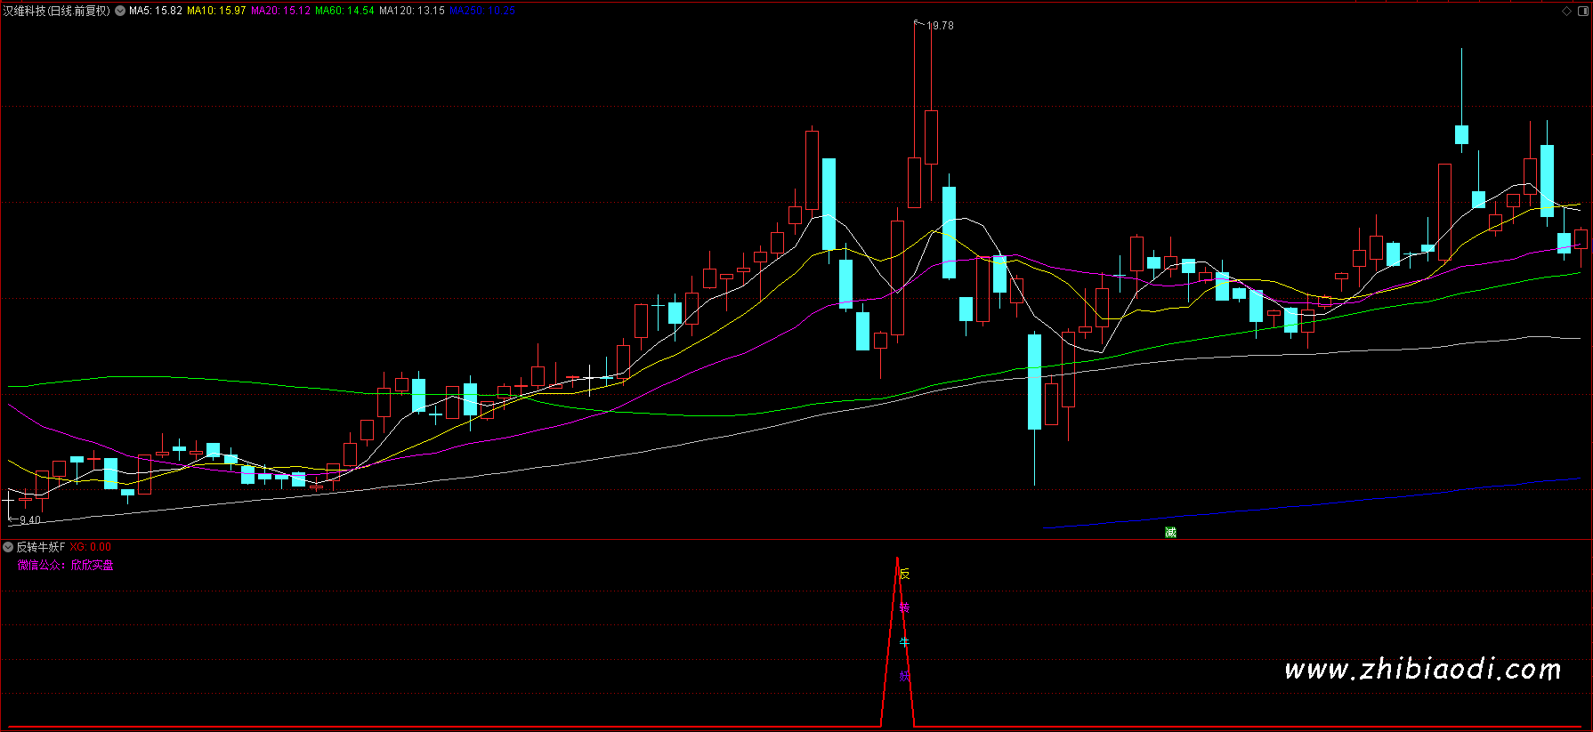Click the www.zhibiaodi.com watermark link
The image size is (1593, 732).
click(x=1422, y=669)
